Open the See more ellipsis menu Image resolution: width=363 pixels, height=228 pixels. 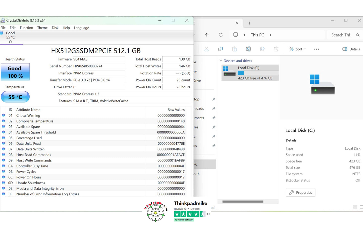[x=317, y=49]
